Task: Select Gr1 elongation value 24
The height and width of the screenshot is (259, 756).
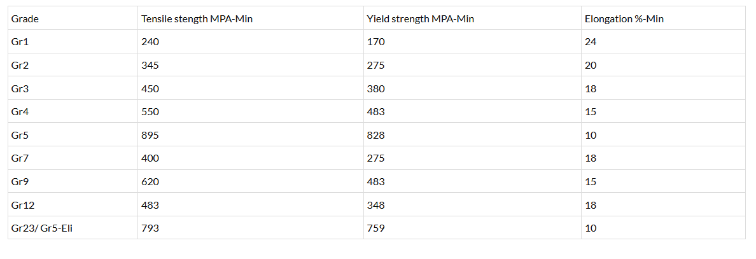Action: coord(591,42)
